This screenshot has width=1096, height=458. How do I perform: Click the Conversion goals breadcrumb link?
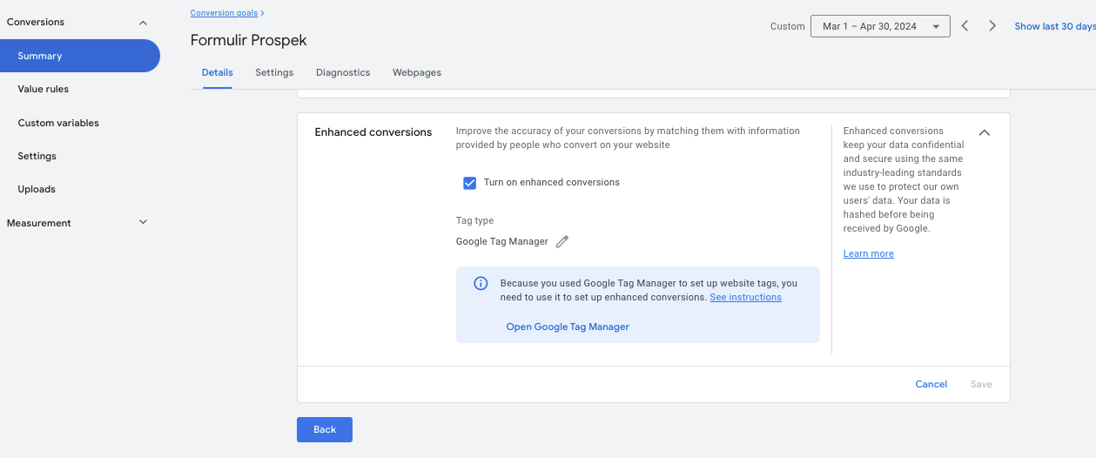click(225, 13)
